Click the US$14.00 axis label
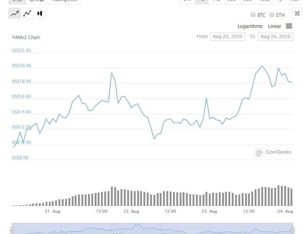The width and height of the screenshot is (303, 234). coord(21,112)
